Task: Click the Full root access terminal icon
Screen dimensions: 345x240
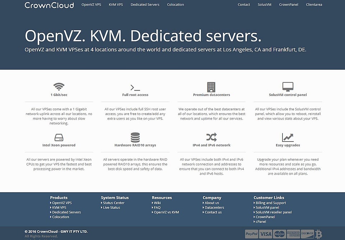Action: pyautogui.click(x=135, y=88)
